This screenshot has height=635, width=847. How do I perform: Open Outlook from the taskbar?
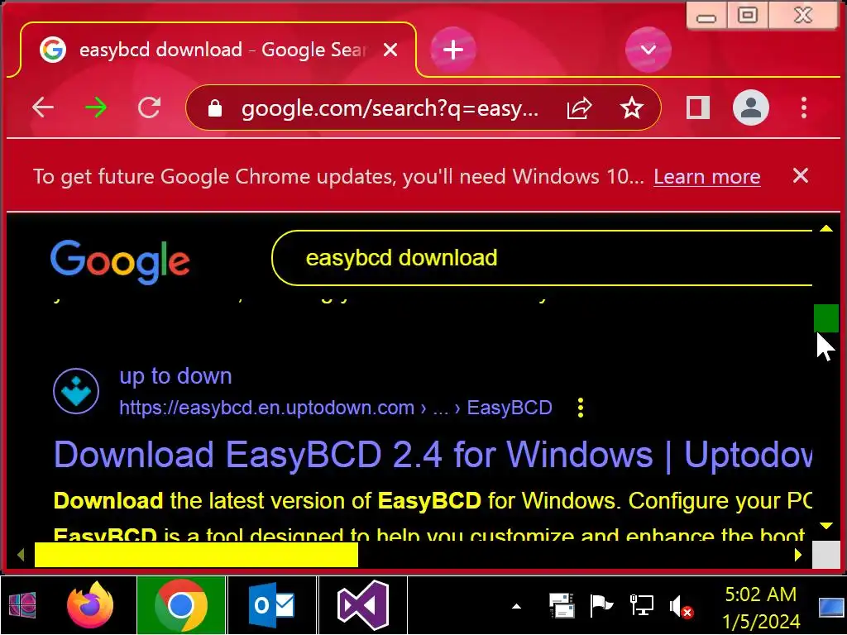271,604
